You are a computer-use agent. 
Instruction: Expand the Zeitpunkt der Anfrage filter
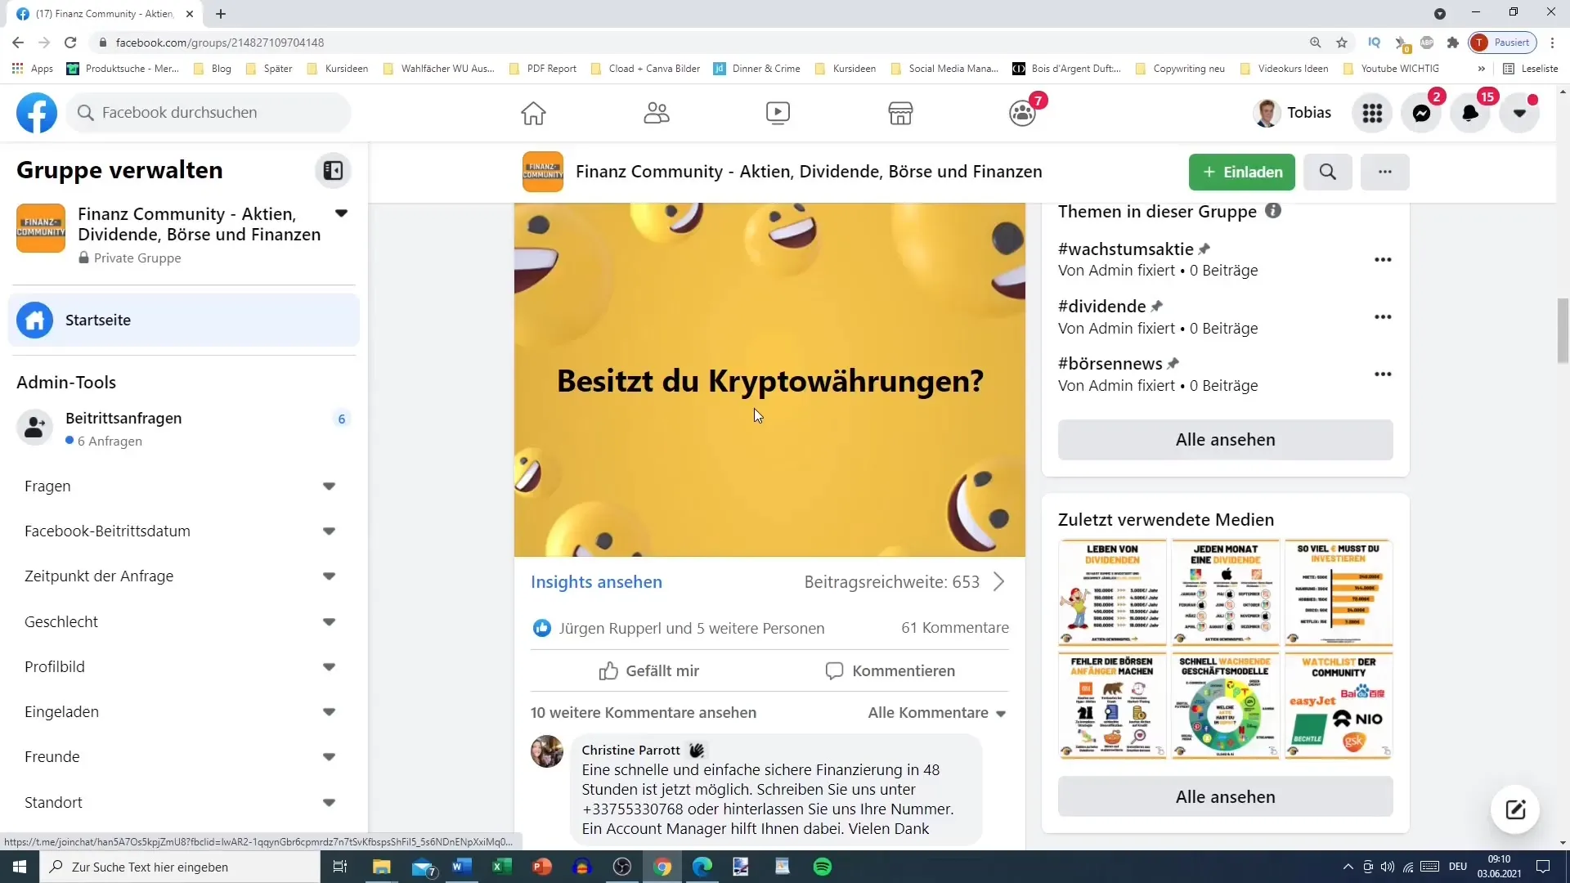click(x=329, y=576)
